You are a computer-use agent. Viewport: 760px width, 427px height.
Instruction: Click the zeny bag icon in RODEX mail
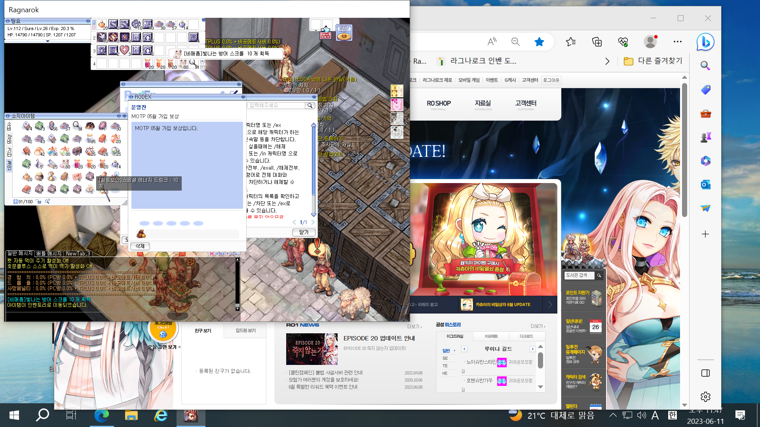[x=141, y=234]
